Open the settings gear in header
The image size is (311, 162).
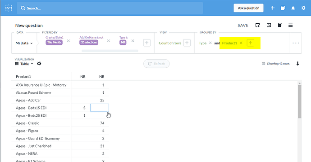click(x=303, y=8)
